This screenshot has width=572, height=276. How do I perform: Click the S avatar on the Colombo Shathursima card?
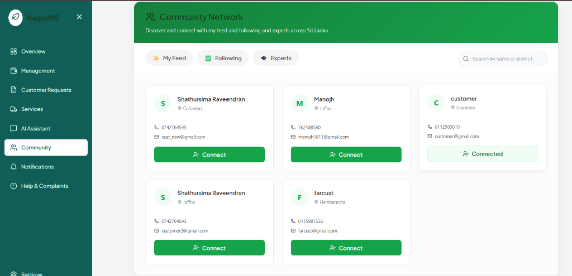coord(163,103)
